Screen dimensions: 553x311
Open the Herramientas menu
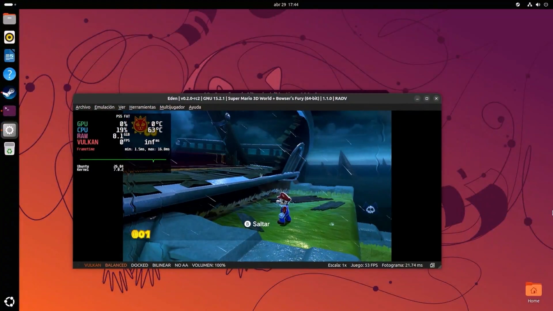point(142,107)
